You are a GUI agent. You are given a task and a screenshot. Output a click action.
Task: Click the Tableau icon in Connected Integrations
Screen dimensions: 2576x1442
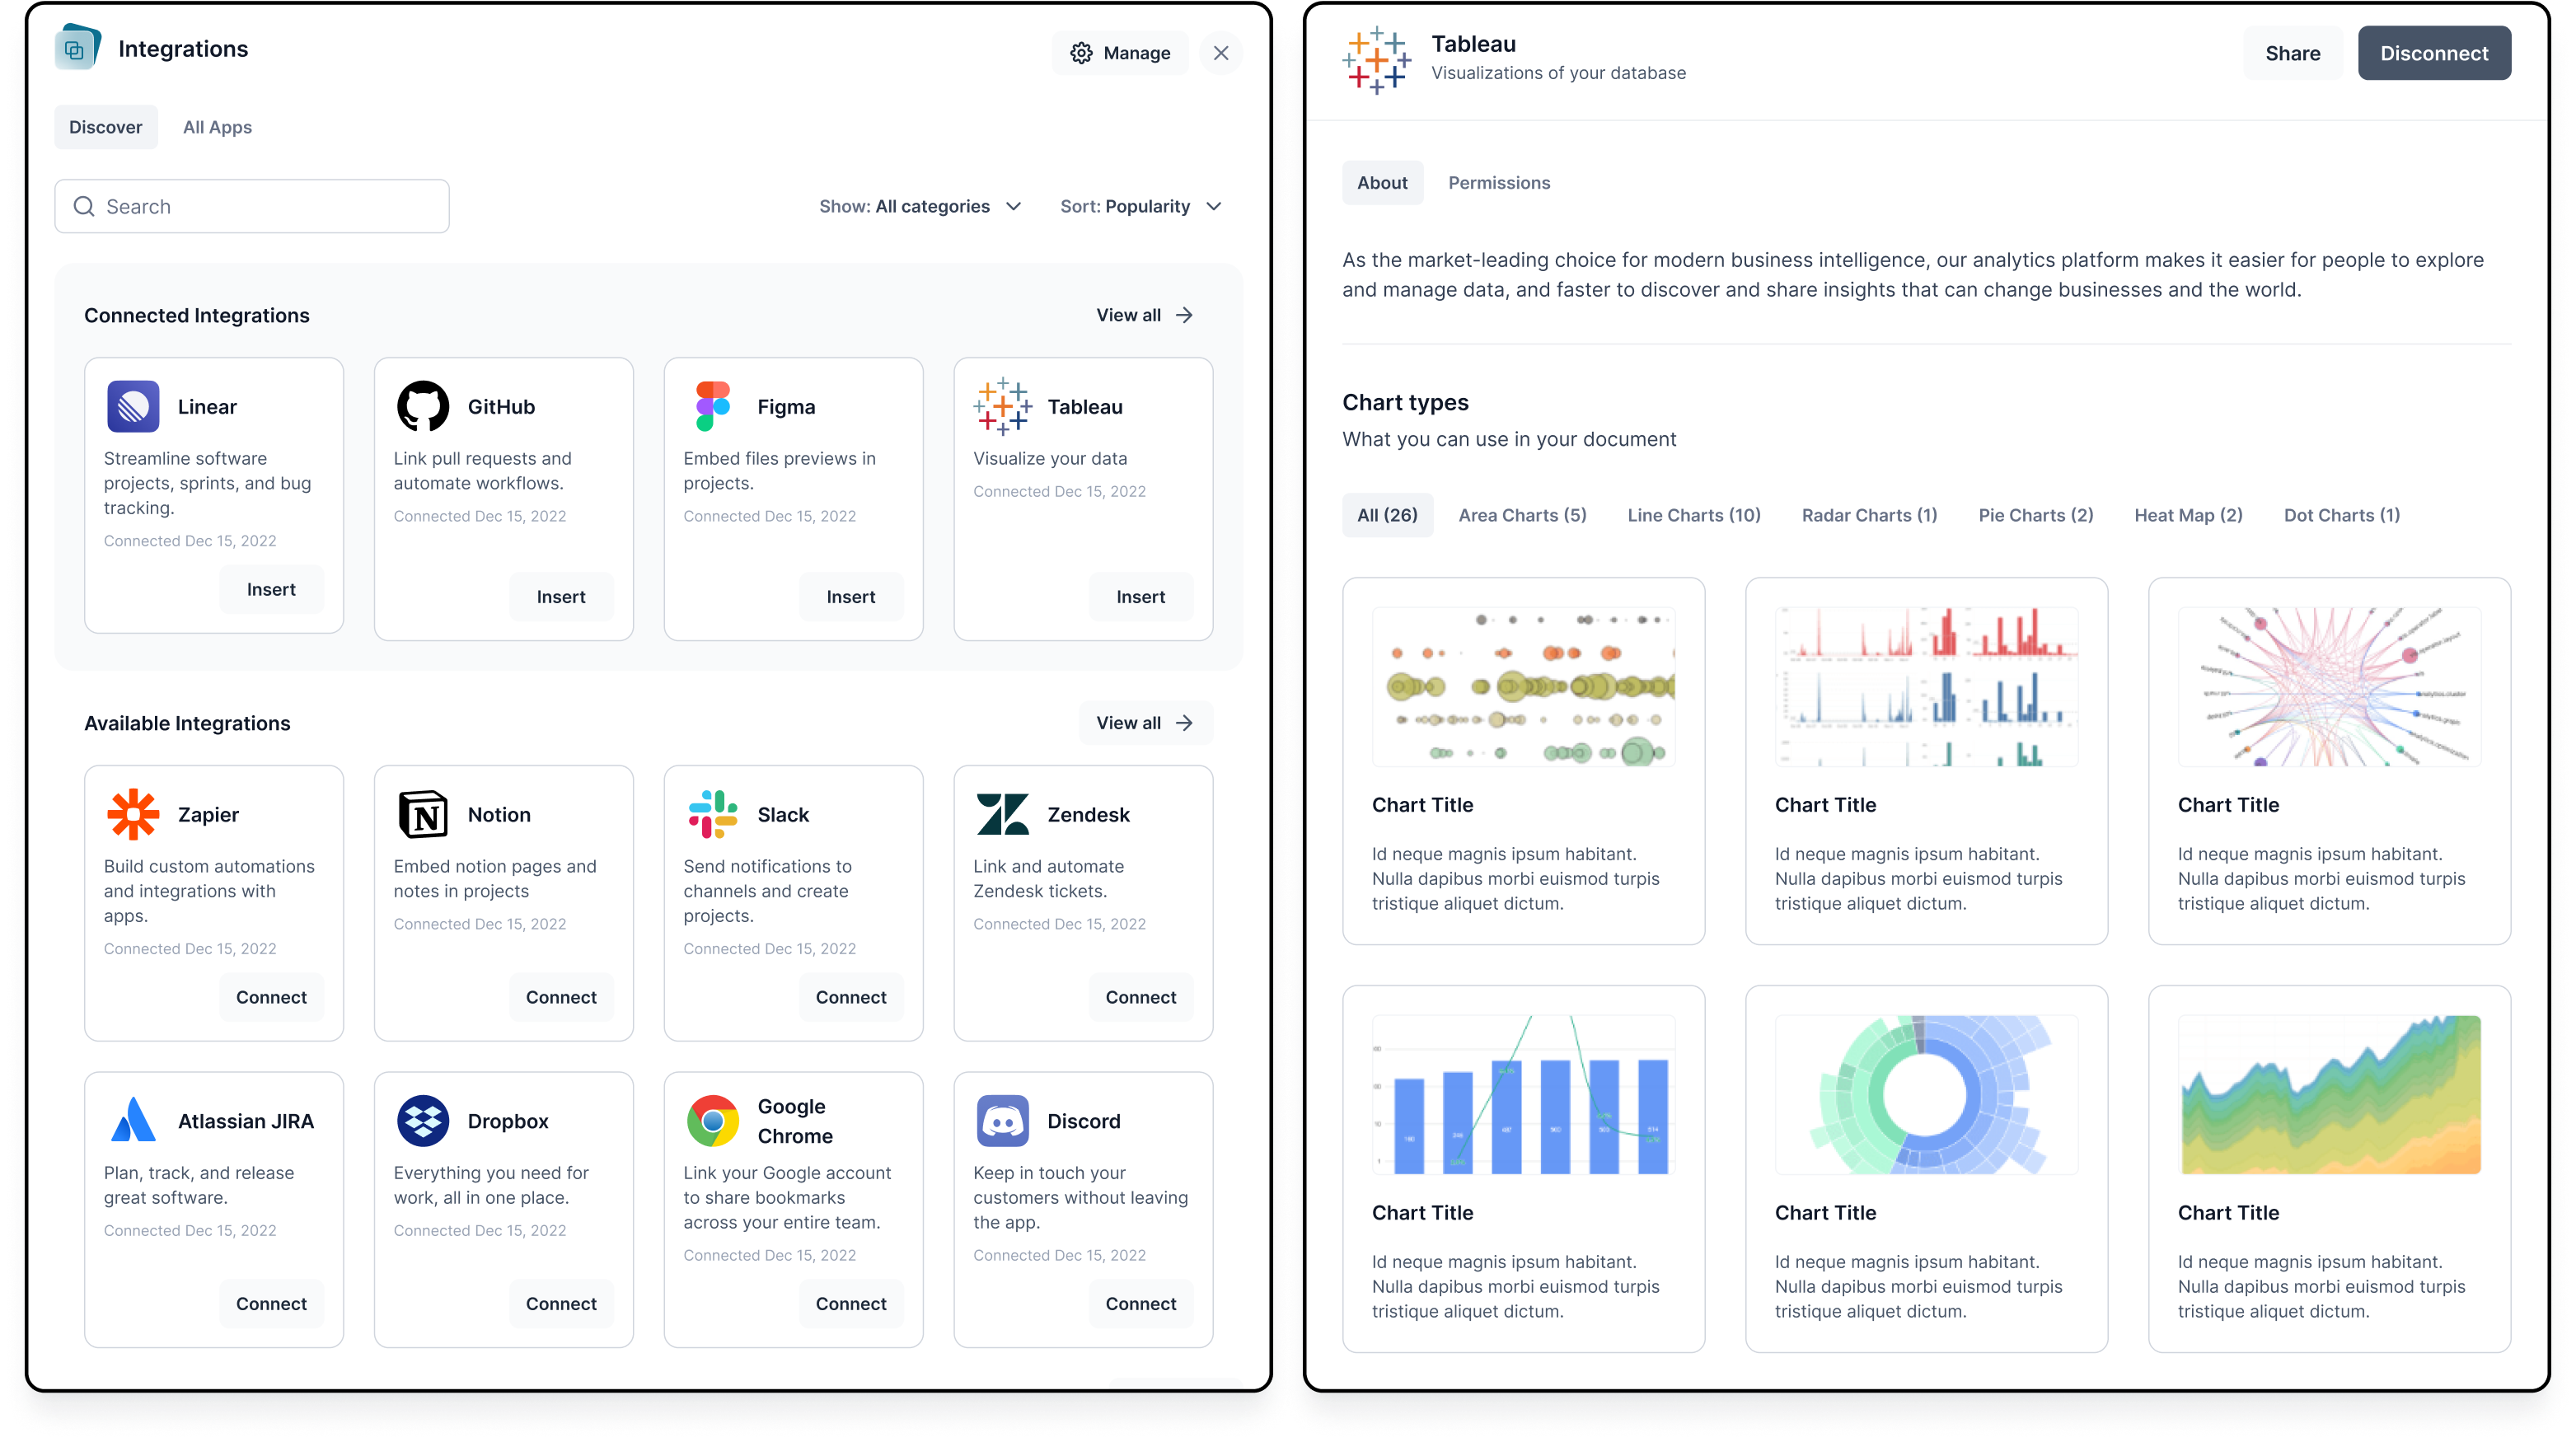pos(1001,405)
